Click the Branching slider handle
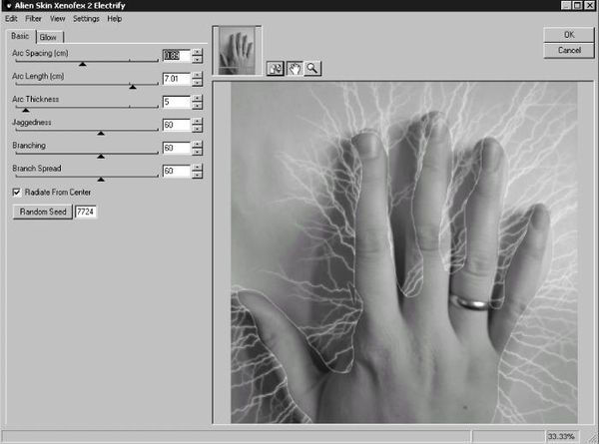The width and height of the screenshot is (599, 444). click(x=101, y=156)
